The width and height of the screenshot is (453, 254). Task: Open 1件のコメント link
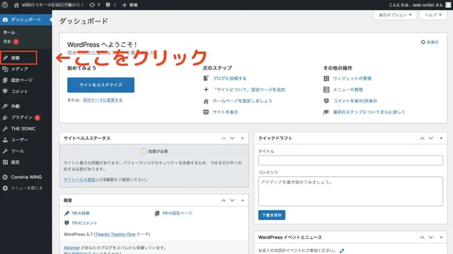point(84,223)
